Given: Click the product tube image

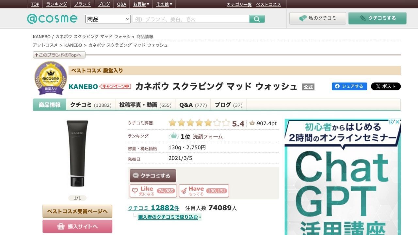Looking at the screenshot, I should coord(77,153).
